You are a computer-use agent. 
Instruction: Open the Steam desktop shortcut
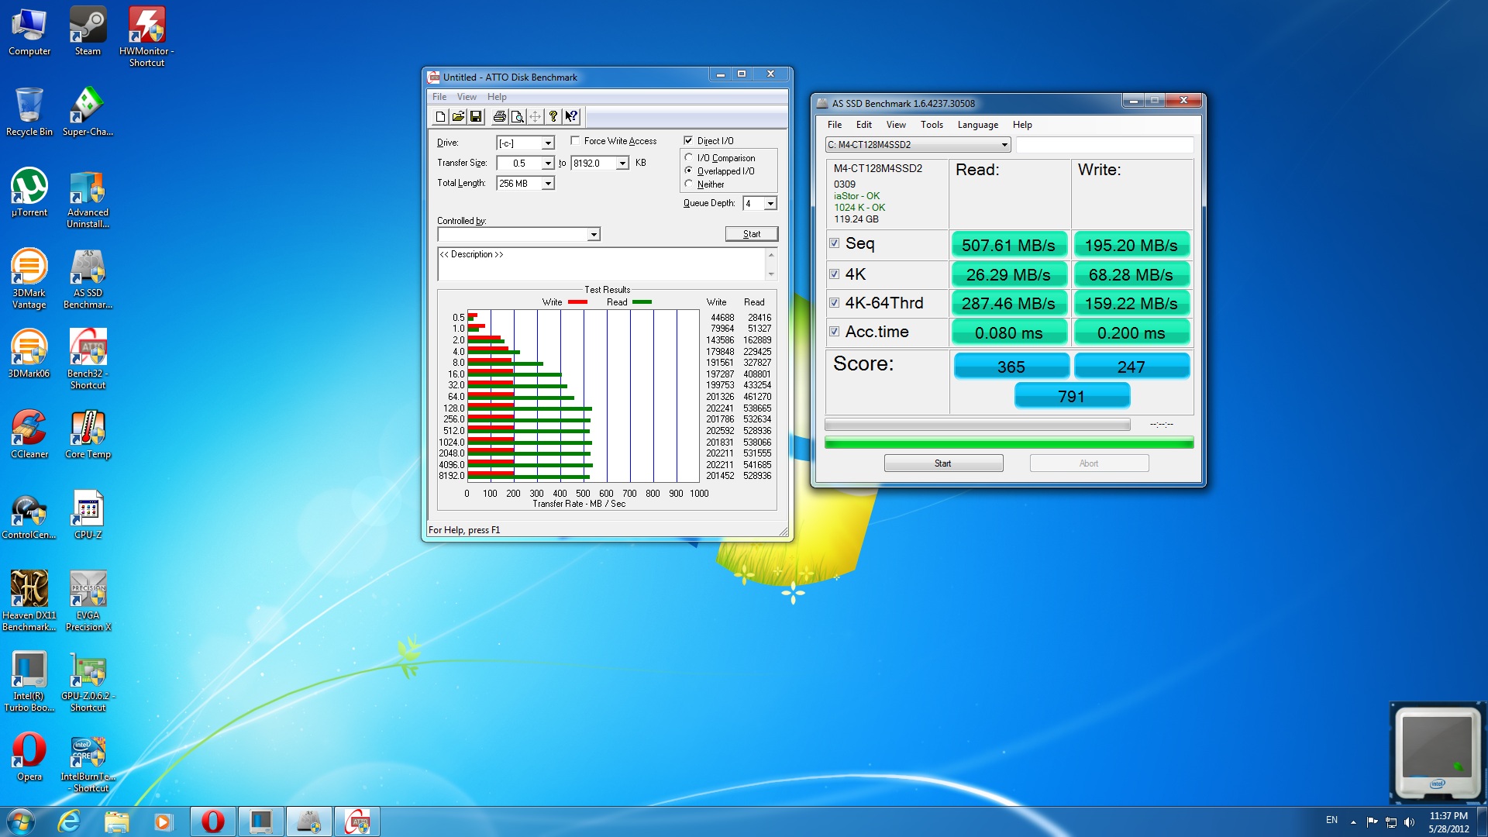(88, 32)
